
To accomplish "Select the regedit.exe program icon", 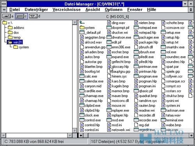I will point(136,130).
